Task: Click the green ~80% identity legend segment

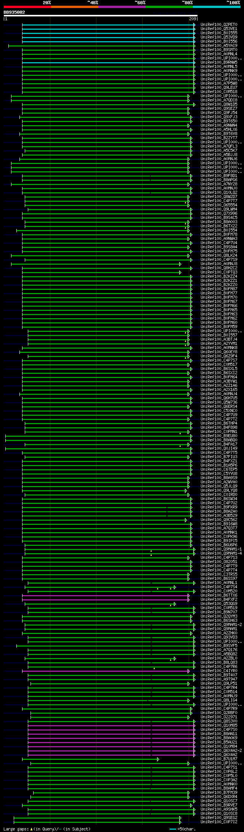Action: tap(169, 7)
